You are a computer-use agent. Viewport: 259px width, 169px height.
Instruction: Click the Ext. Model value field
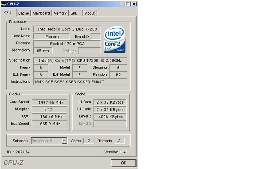point(79,75)
